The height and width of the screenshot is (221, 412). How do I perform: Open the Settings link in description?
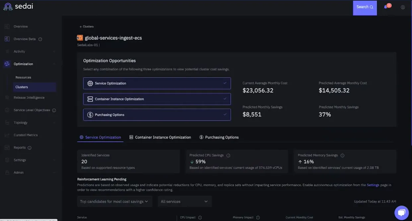coord(373,185)
